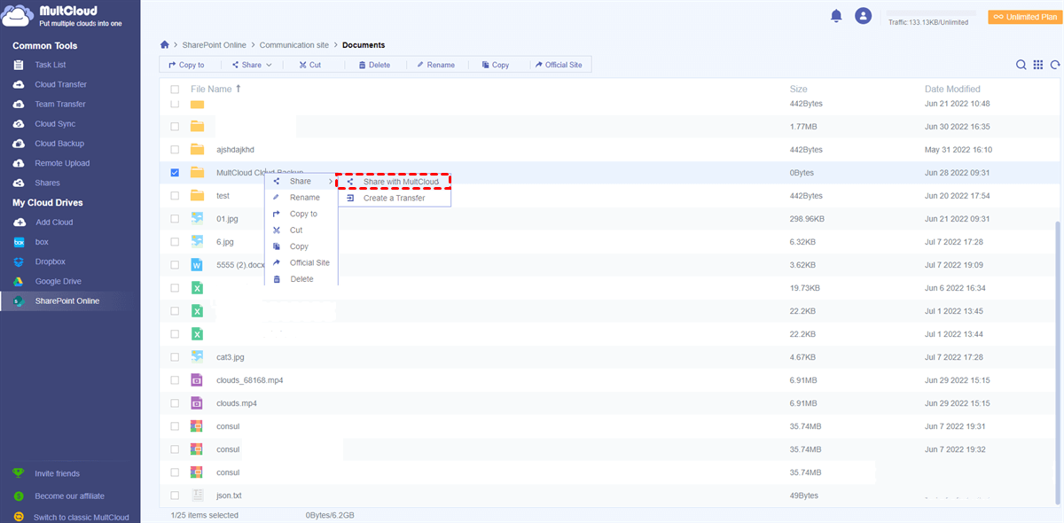Check the cat3.jpg file checkbox
The image size is (1064, 523).
click(175, 357)
